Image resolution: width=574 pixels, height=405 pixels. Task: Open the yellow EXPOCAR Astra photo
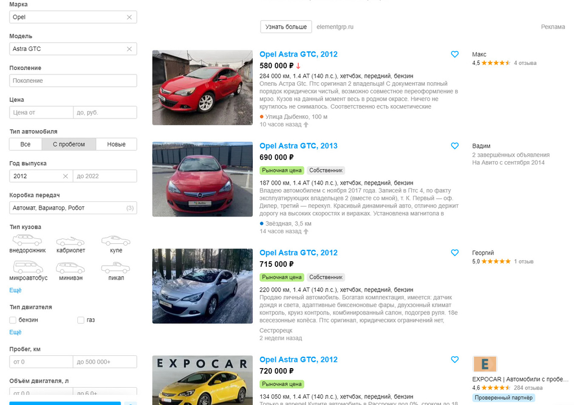pos(202,380)
